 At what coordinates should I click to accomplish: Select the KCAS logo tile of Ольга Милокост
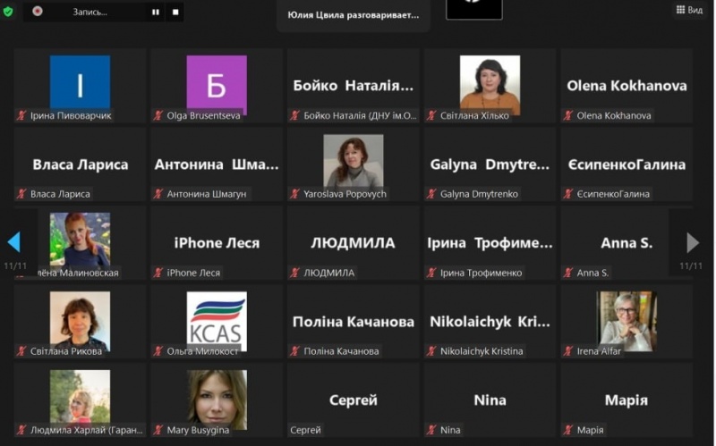[217, 322]
